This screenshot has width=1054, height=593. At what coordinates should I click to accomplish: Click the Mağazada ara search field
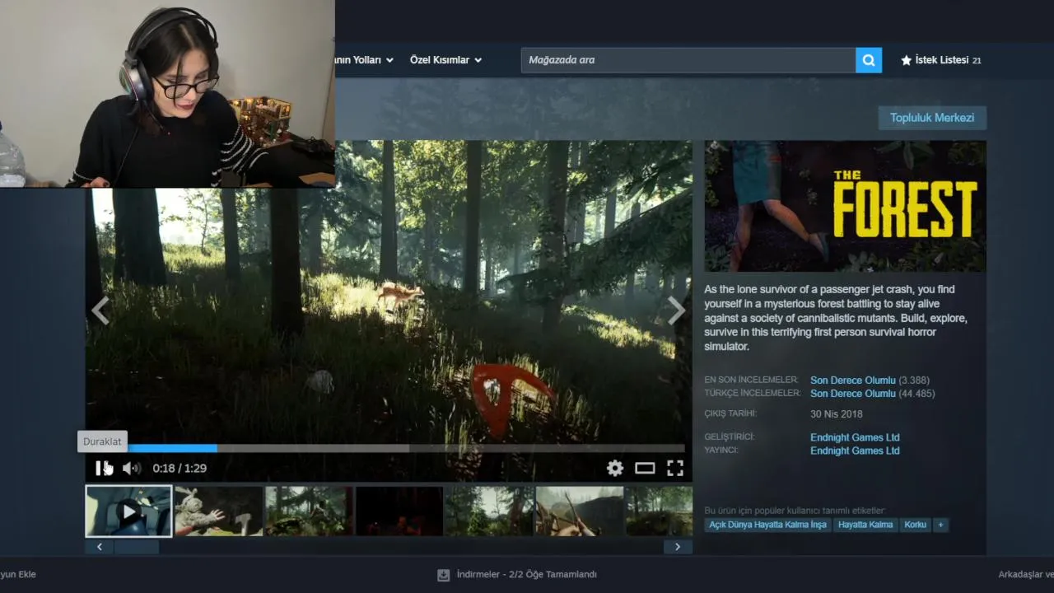688,60
